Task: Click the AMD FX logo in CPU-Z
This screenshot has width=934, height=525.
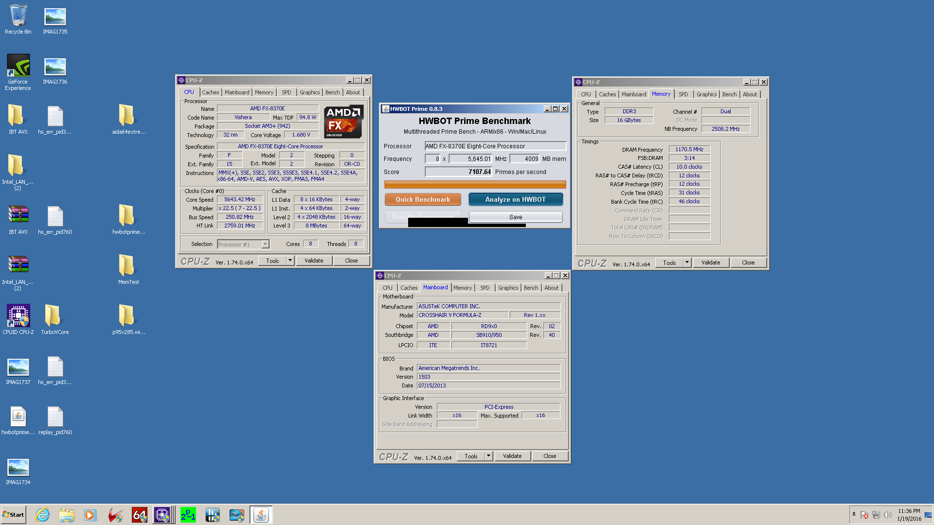Action: 343,122
